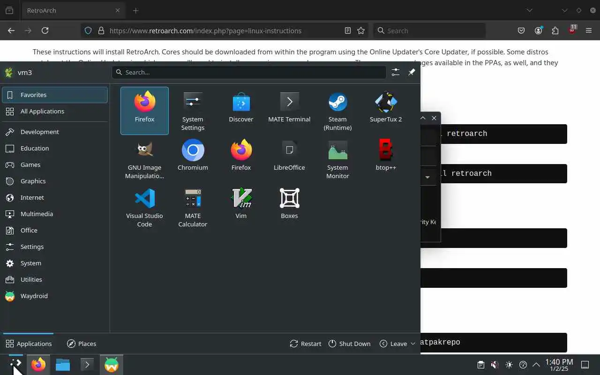Open the Utilities category
The image size is (600, 375).
[x=55, y=279]
